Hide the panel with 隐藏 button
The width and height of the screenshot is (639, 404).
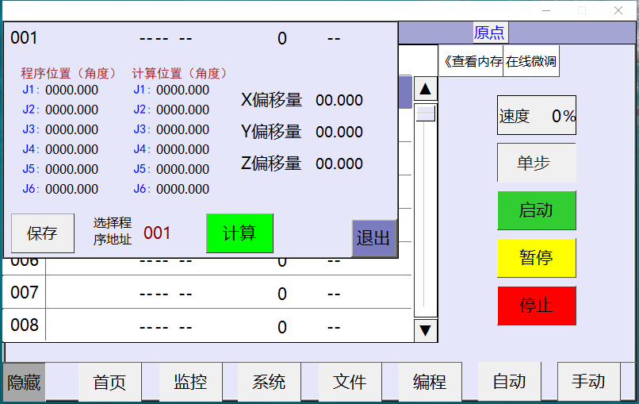[24, 383]
